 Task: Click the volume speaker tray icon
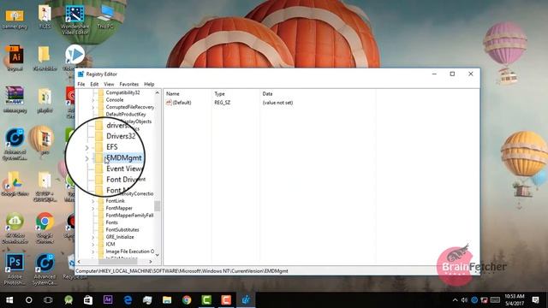464,300
